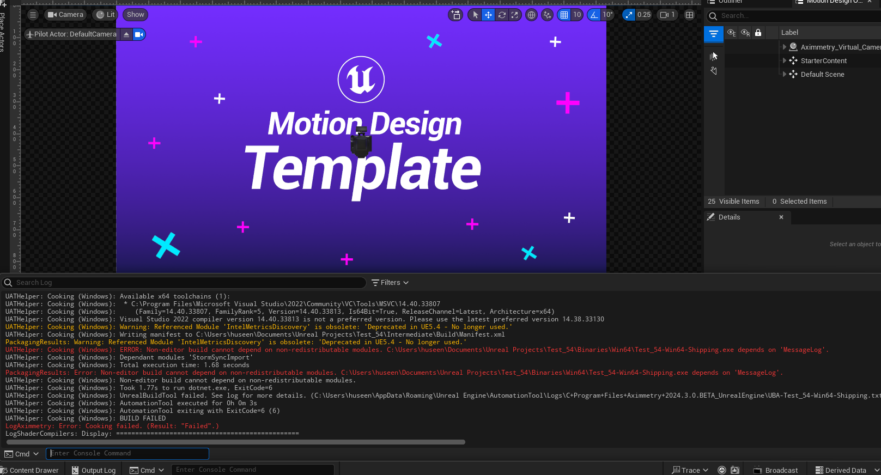The height and width of the screenshot is (475, 881).
Task: Open the Derived Data menu
Action: coord(847,470)
